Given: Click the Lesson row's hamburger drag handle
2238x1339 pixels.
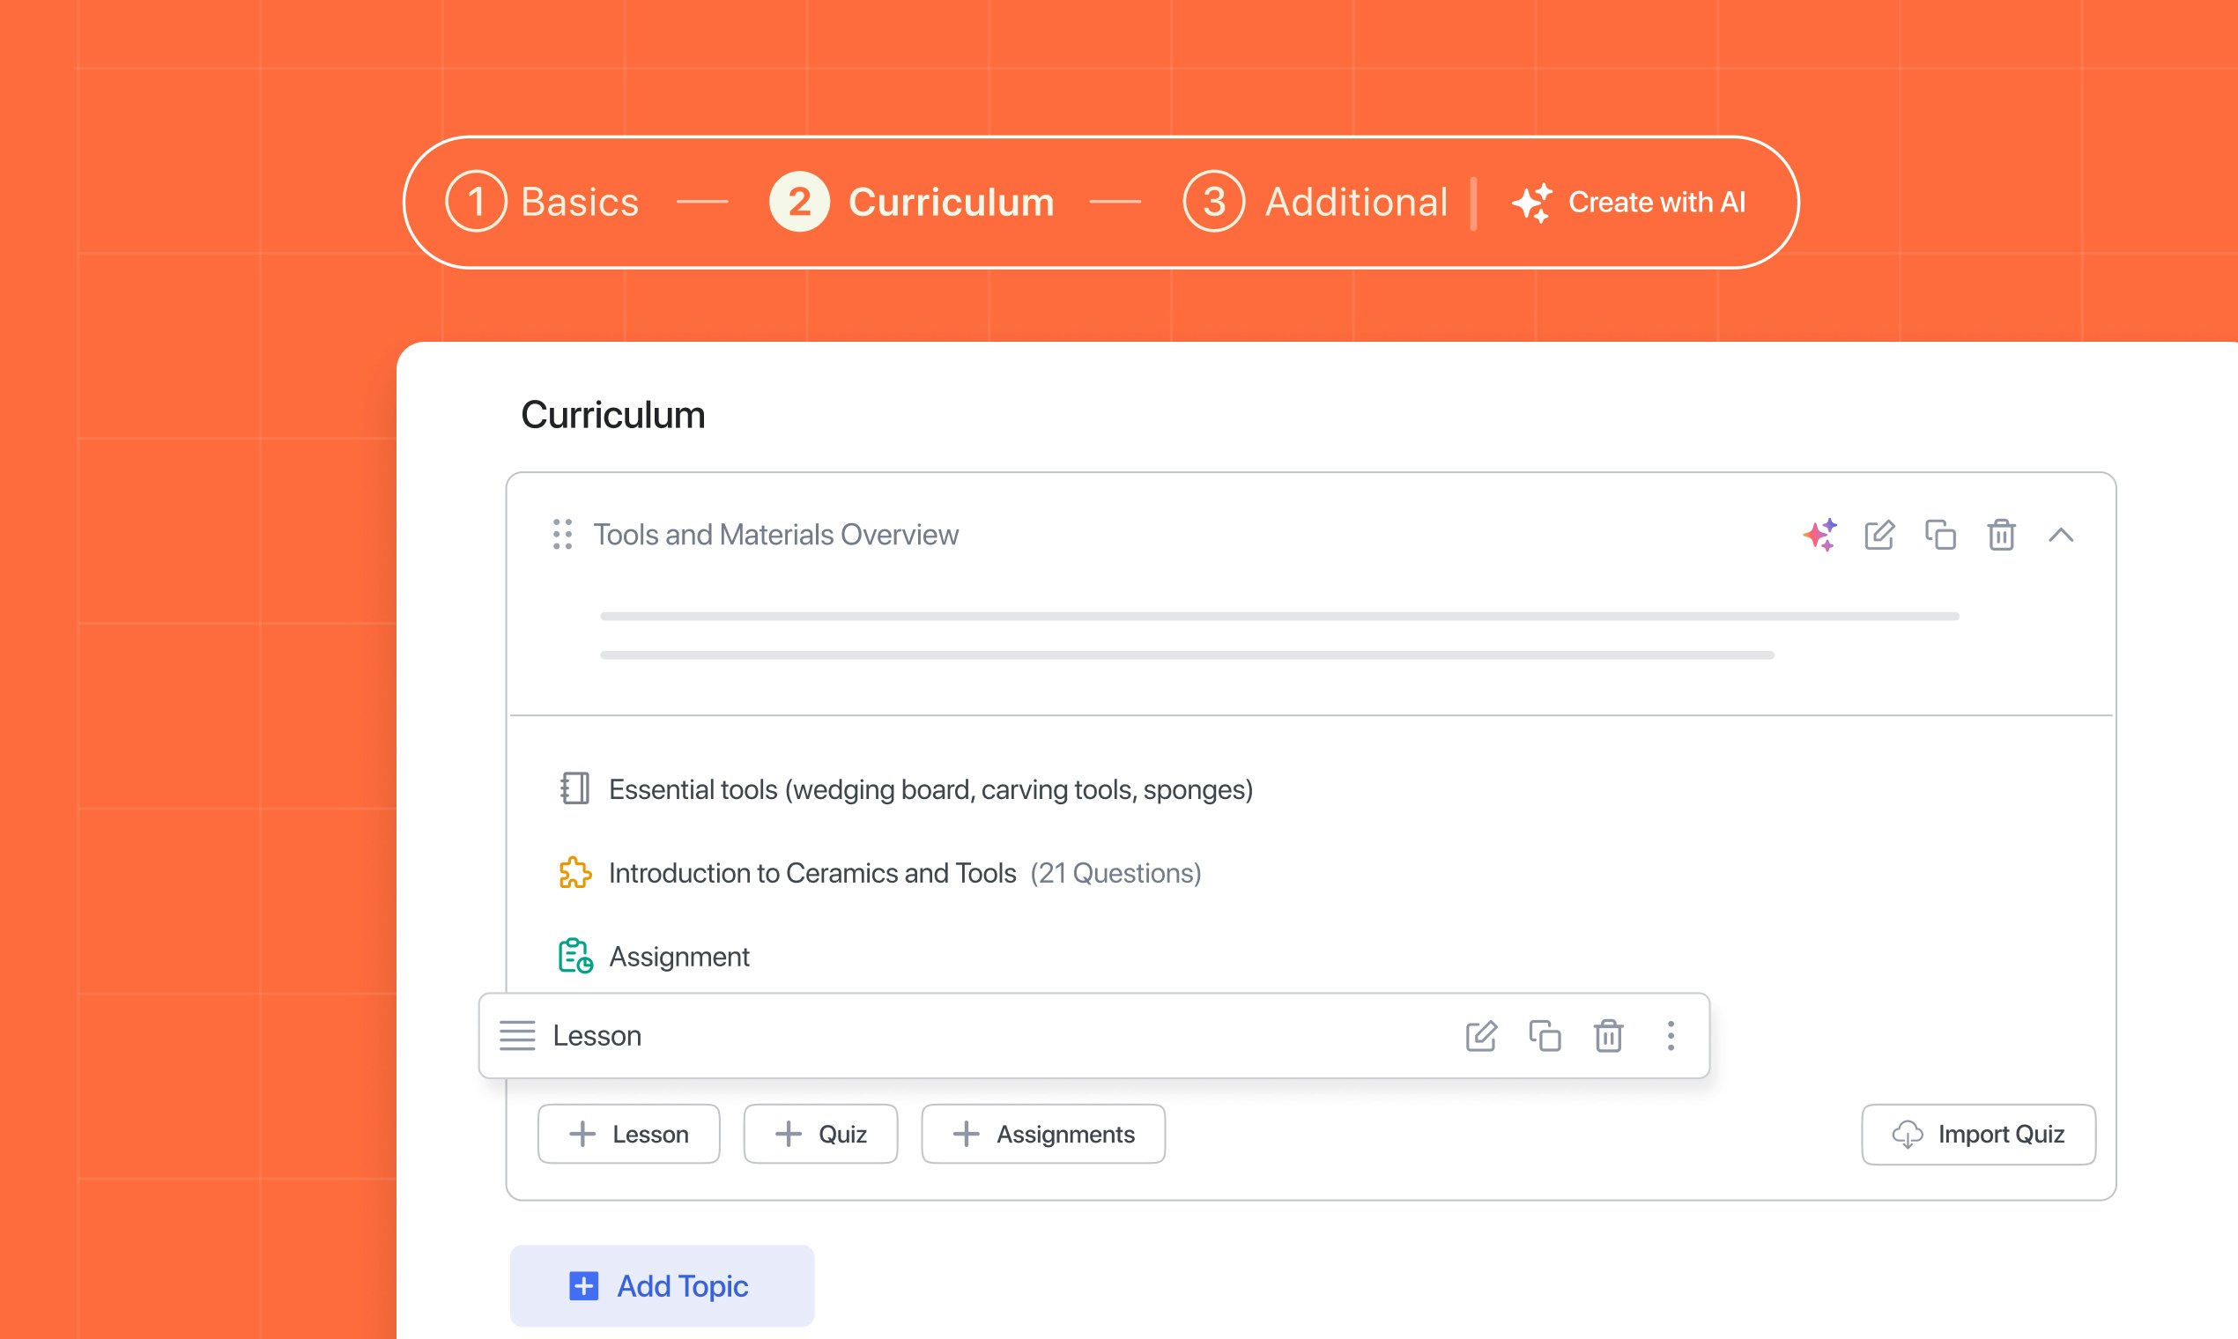Looking at the screenshot, I should pos(517,1036).
